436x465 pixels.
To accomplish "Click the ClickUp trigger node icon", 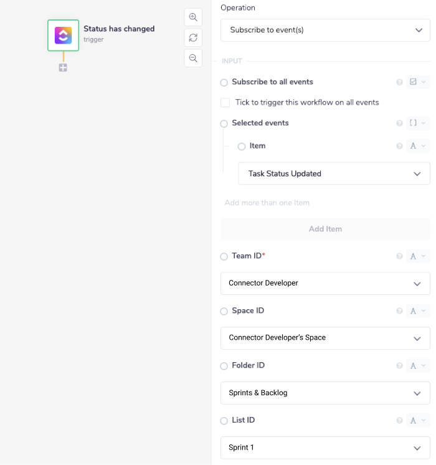I will 63,35.
